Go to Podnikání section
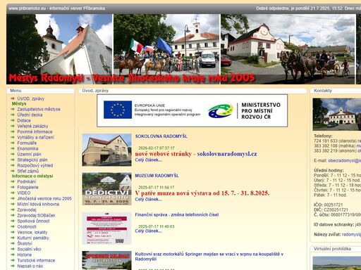 pos(27,181)
